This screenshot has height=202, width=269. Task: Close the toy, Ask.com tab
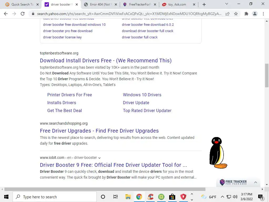194,4
